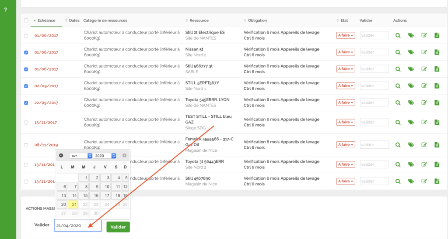Open the 'A faire' dropdown for Nissan 5t

[x=345, y=52]
